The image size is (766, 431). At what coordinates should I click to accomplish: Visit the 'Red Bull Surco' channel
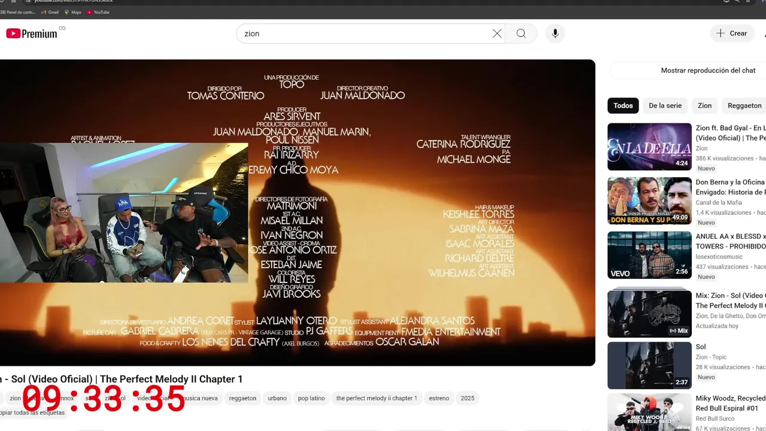[x=715, y=418]
